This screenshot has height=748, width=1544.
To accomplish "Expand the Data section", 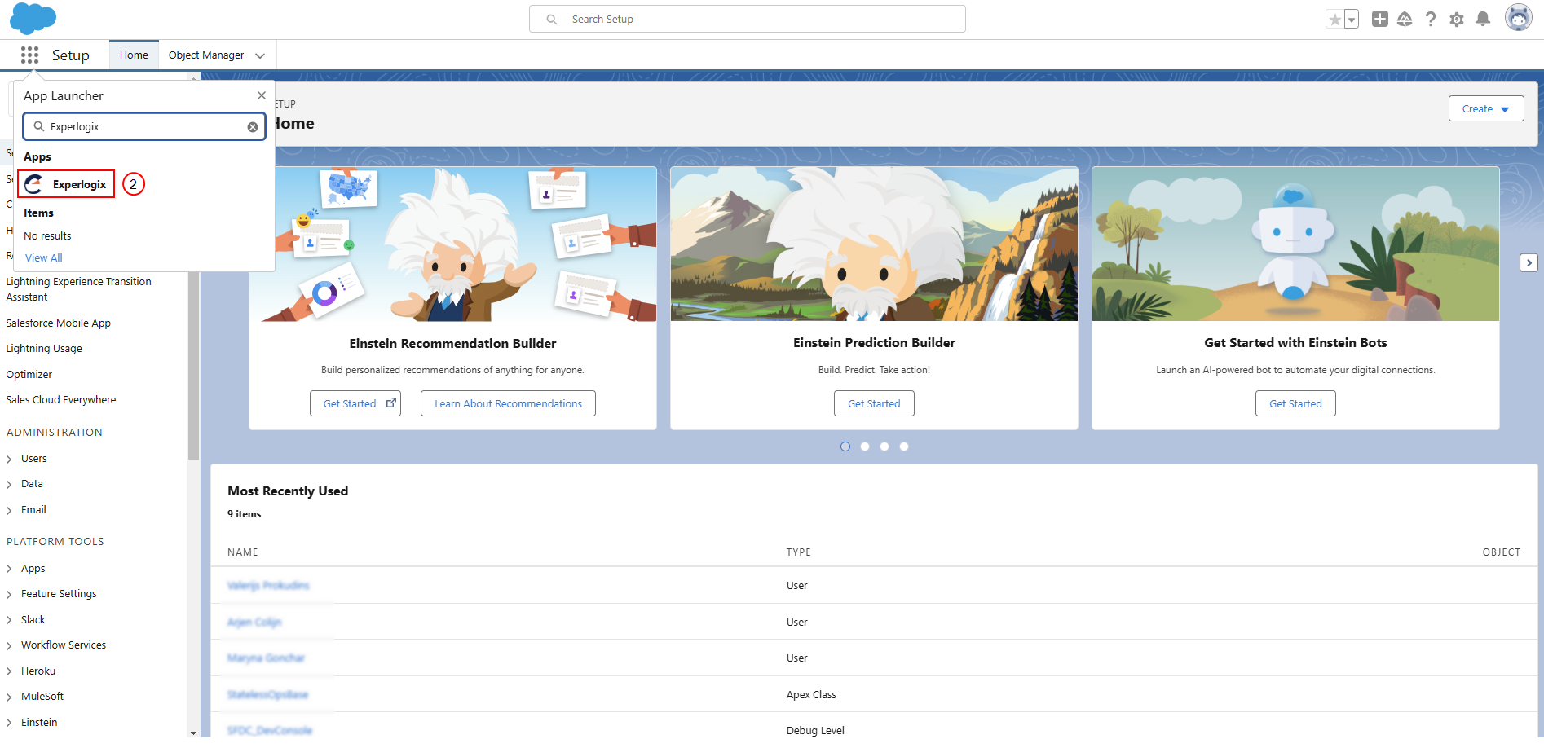I will pyautogui.click(x=9, y=484).
